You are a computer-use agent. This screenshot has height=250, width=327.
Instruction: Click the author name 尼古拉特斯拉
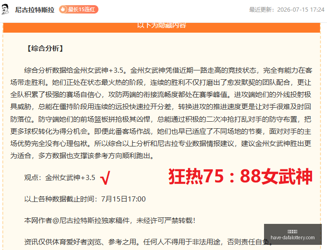[x=35, y=10]
